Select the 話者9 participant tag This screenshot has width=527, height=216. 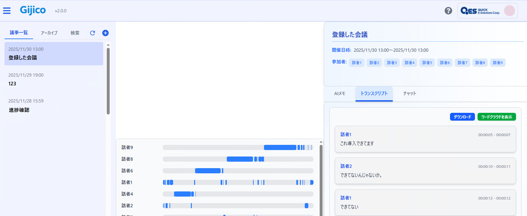(x=498, y=63)
